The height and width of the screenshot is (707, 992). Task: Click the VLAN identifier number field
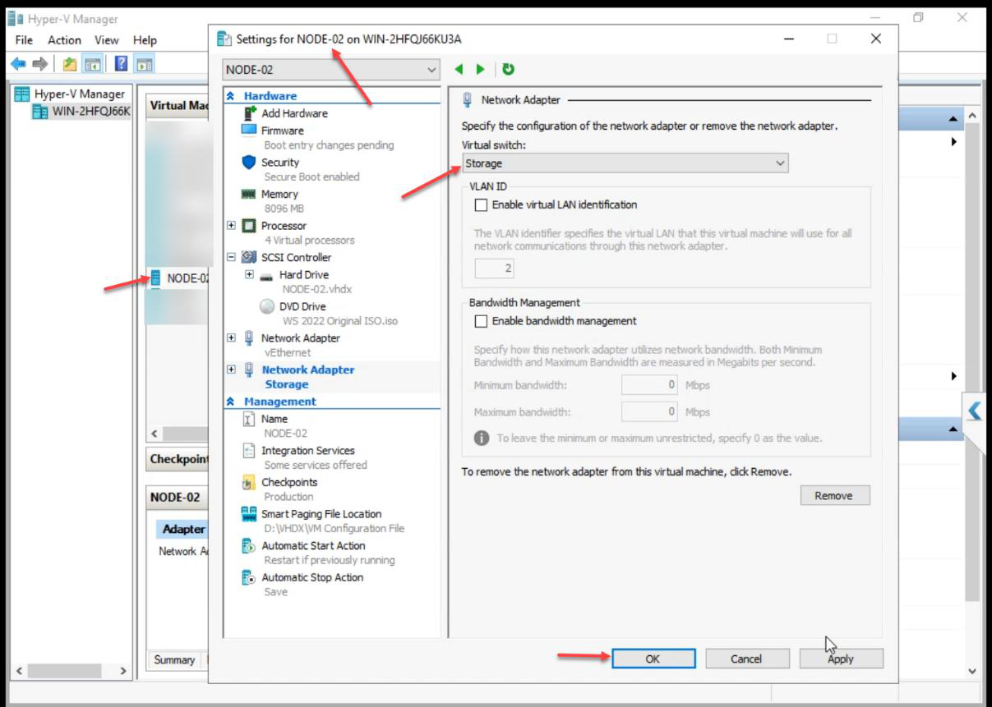[x=495, y=268]
